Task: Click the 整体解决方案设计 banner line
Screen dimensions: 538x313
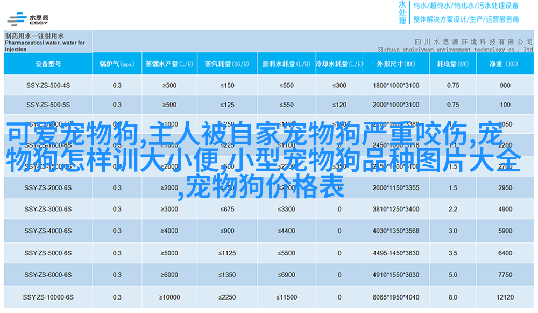Action: (465, 19)
